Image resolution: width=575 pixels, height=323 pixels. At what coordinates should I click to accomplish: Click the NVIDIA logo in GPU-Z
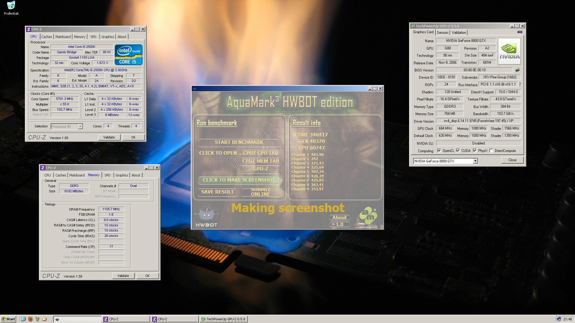tap(509, 51)
